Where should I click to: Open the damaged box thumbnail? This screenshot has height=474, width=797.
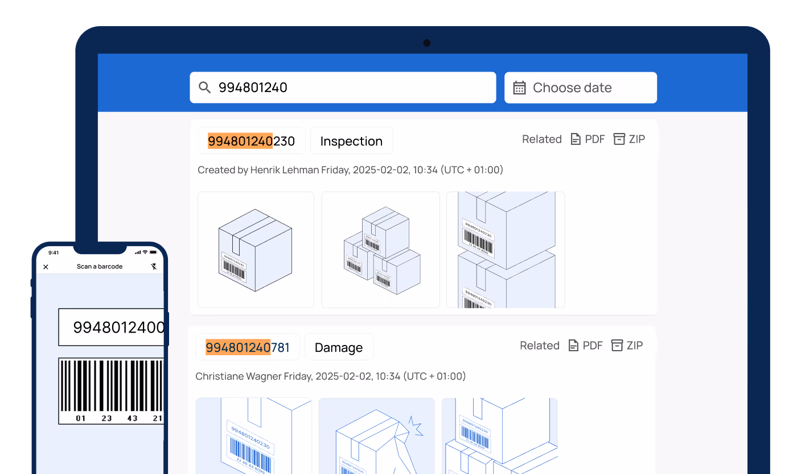point(377,436)
